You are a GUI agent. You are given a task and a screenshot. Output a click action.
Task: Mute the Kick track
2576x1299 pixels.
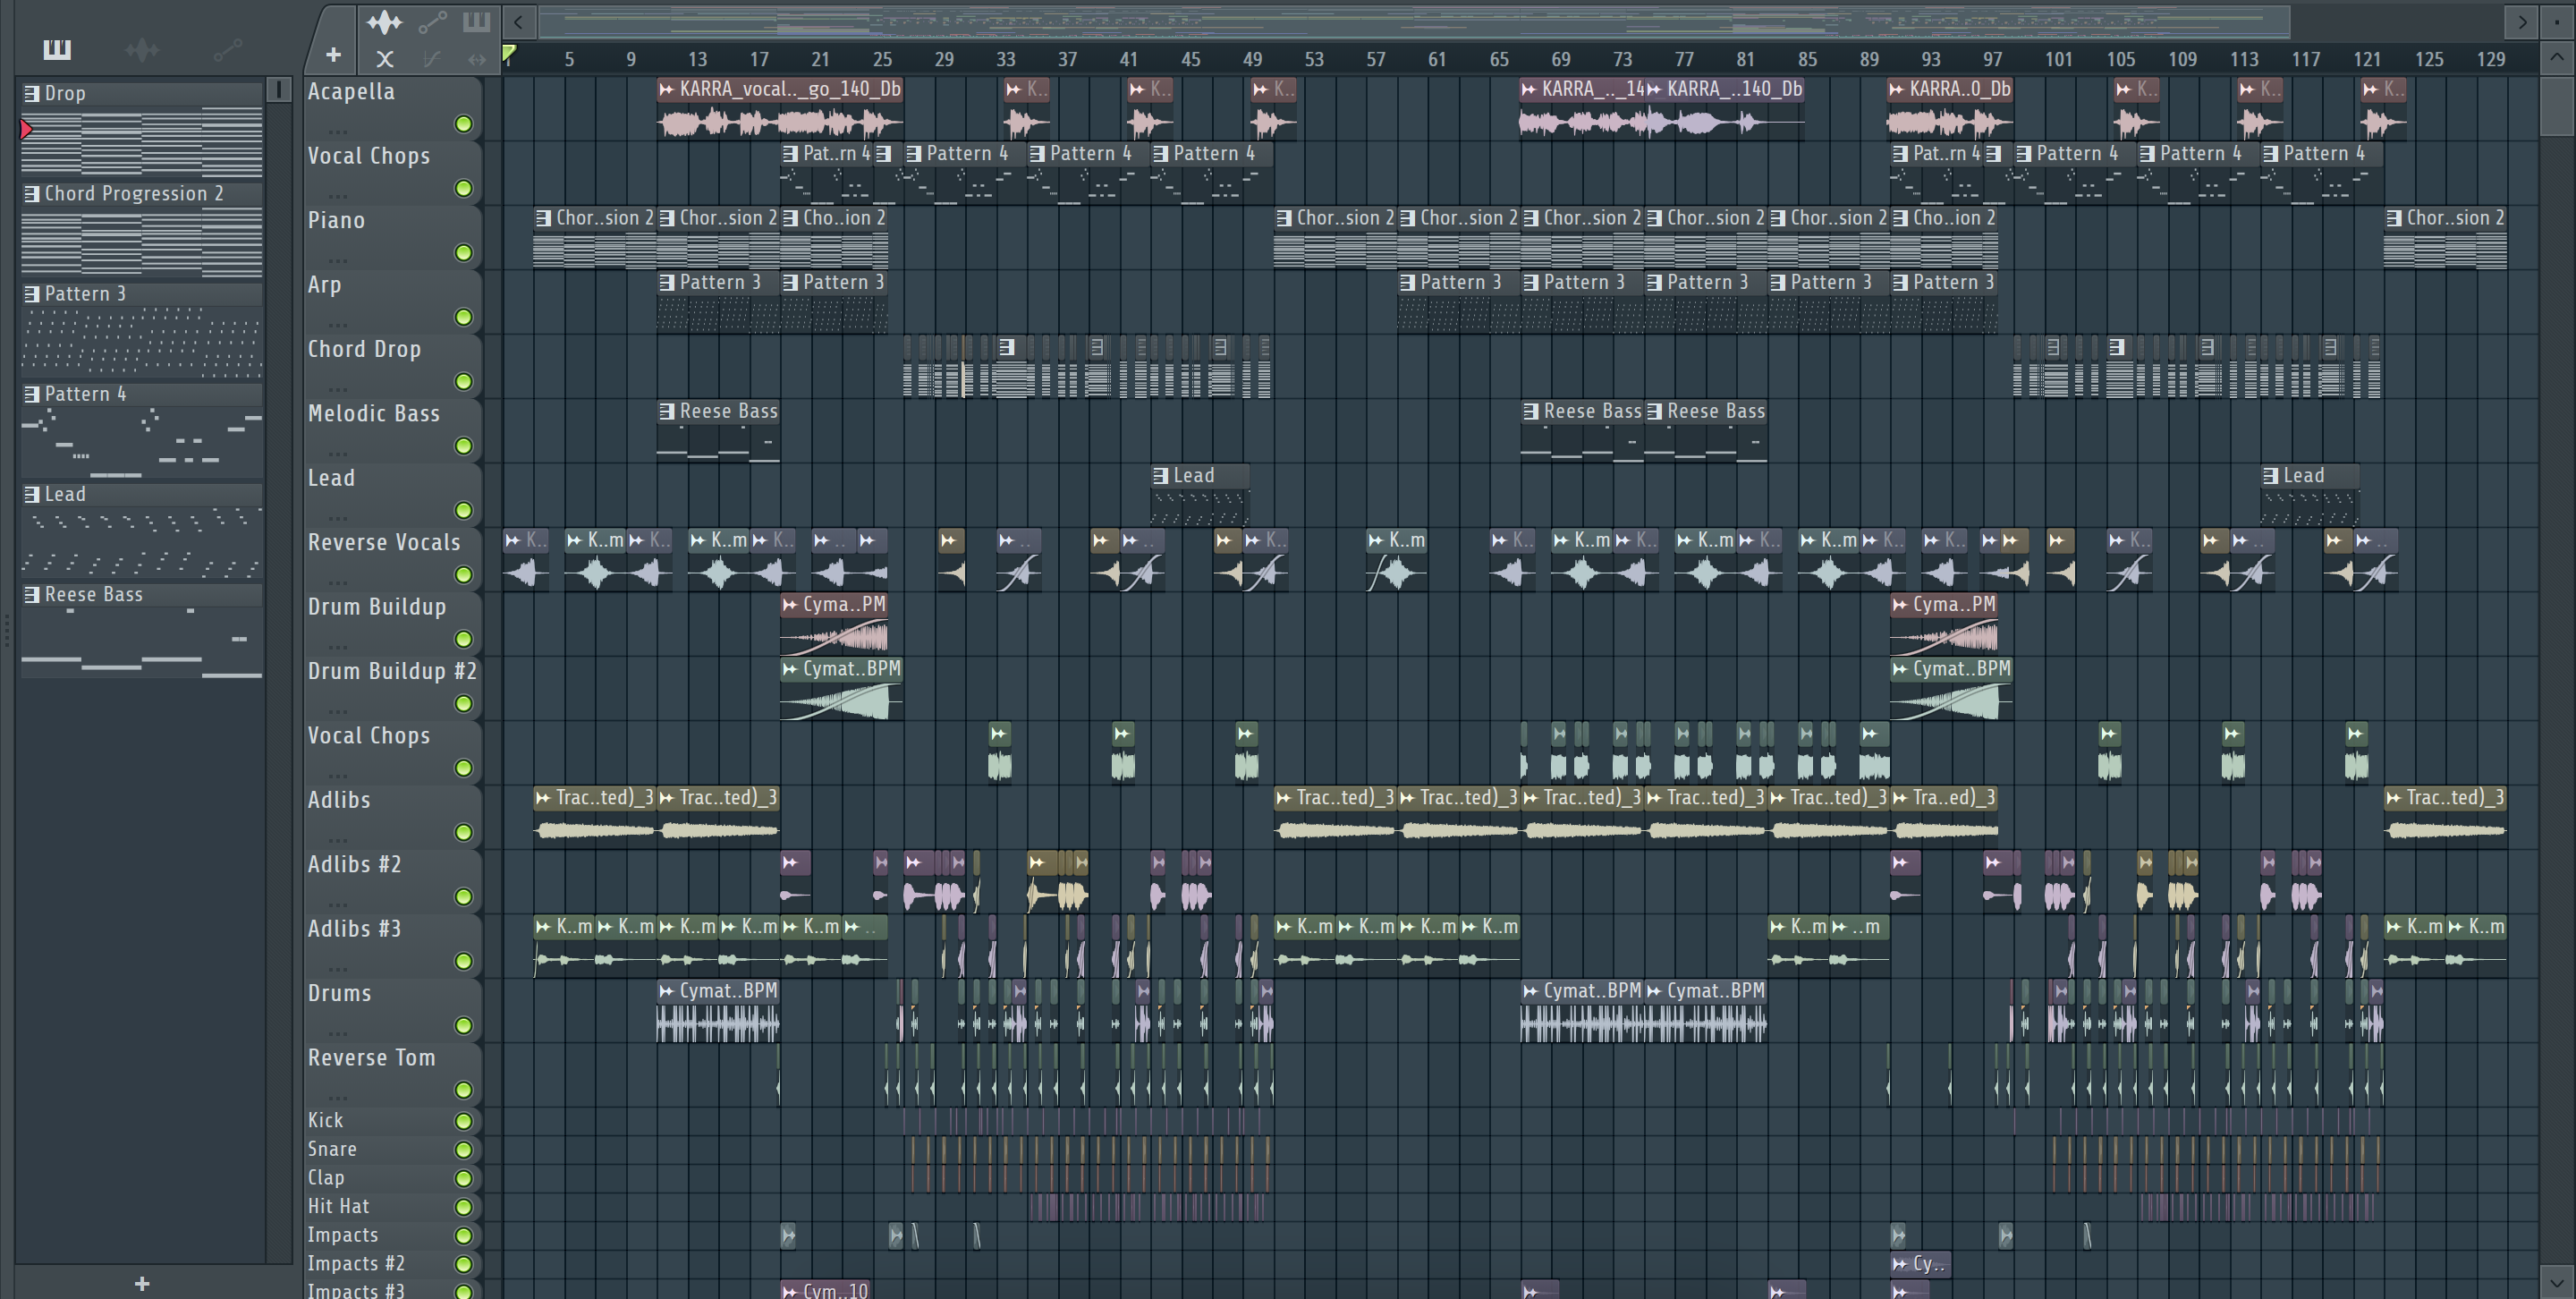[x=463, y=1121]
